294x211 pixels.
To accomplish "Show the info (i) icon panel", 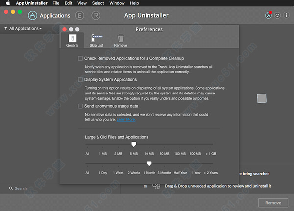I will (286, 15).
